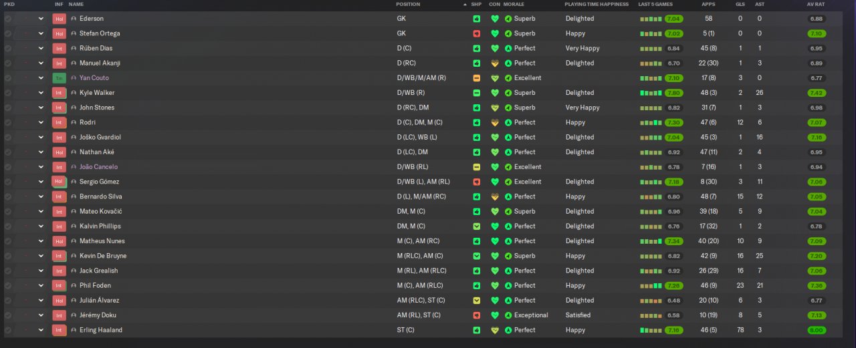Image resolution: width=856 pixels, height=348 pixels.
Task: Sort by the POSITION column header
Action: click(x=408, y=4)
